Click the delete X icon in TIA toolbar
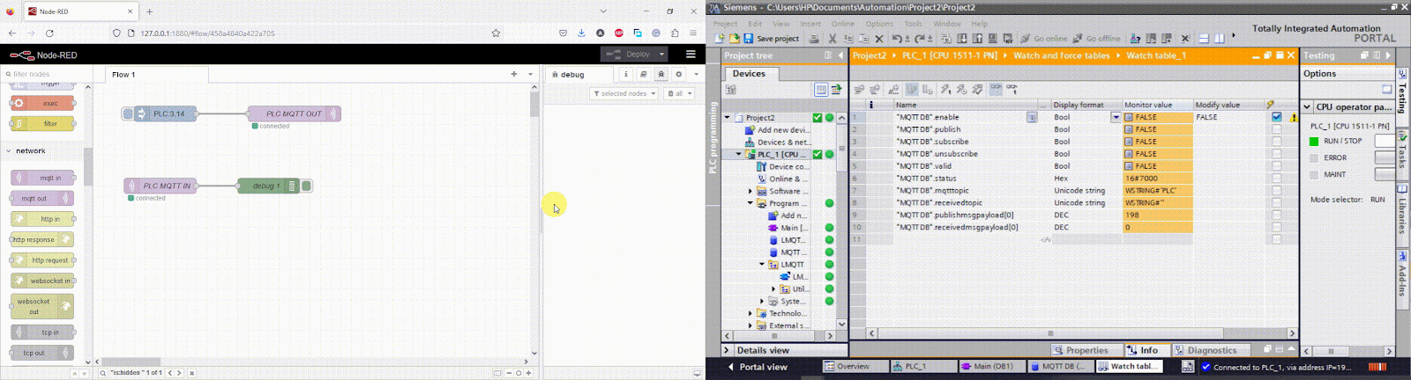This screenshot has height=380, width=1411. [x=879, y=39]
